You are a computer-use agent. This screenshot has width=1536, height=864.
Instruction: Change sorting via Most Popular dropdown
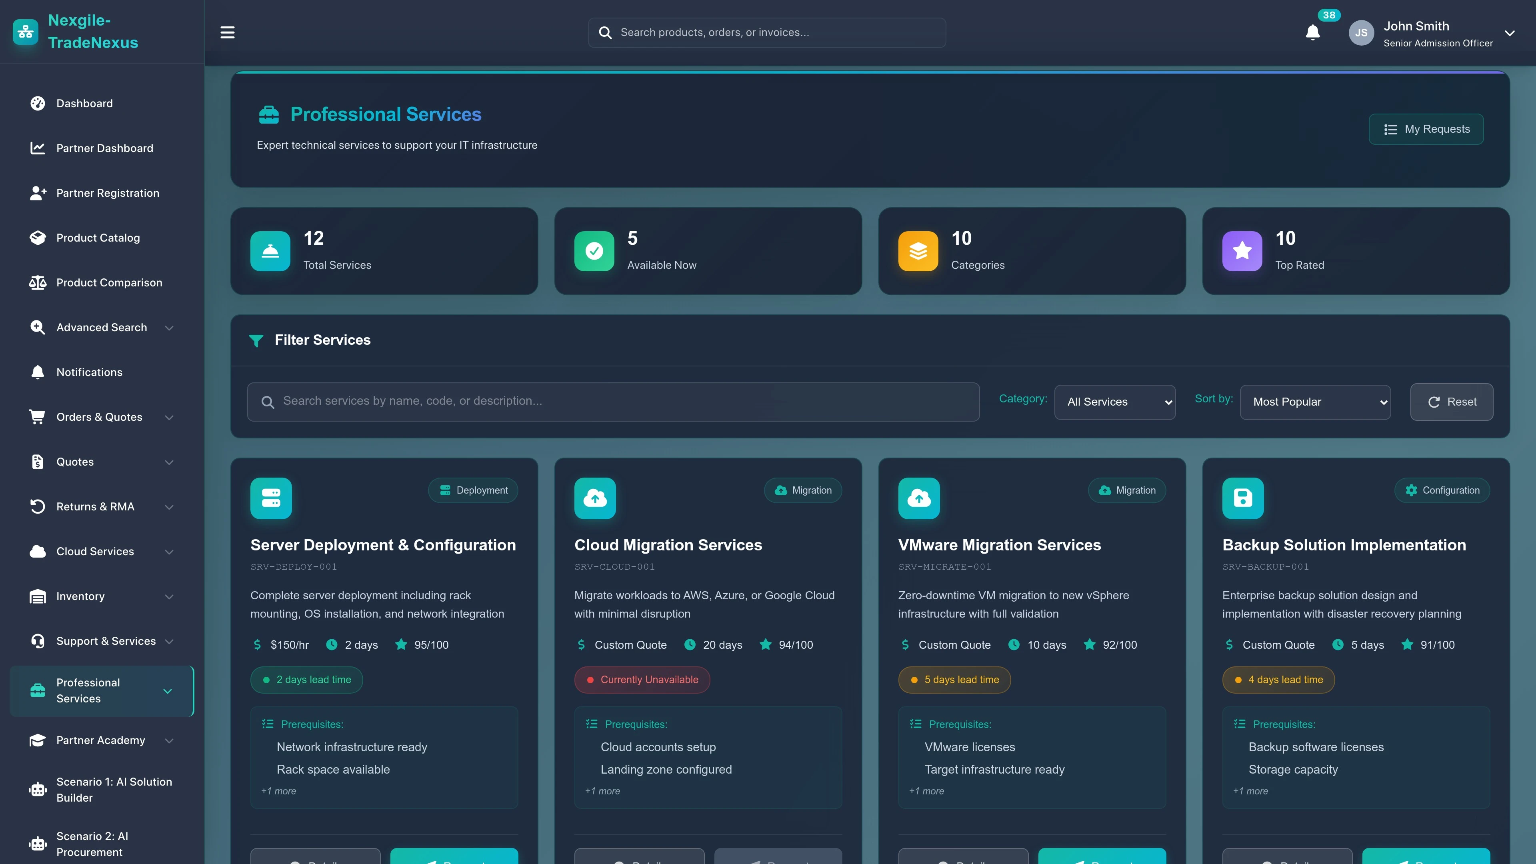pos(1316,401)
